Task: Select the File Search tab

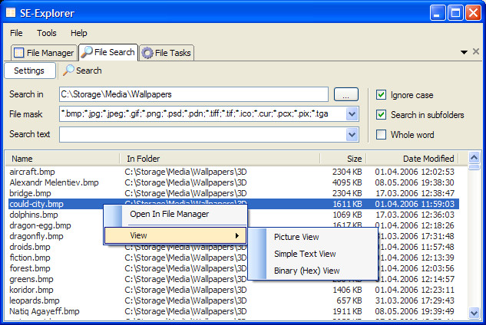Action: [x=108, y=52]
